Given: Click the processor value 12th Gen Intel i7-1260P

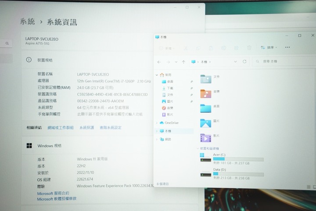Looking at the screenshot, I should [114, 81].
